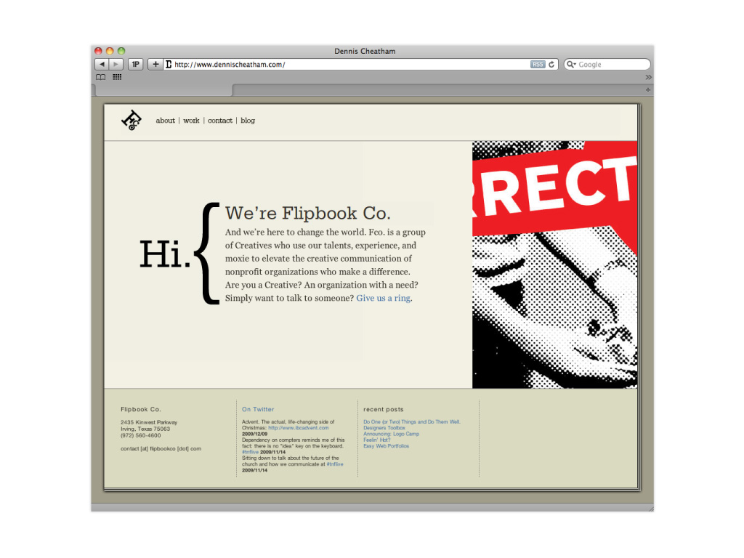Open the about page from the nav

(x=165, y=121)
